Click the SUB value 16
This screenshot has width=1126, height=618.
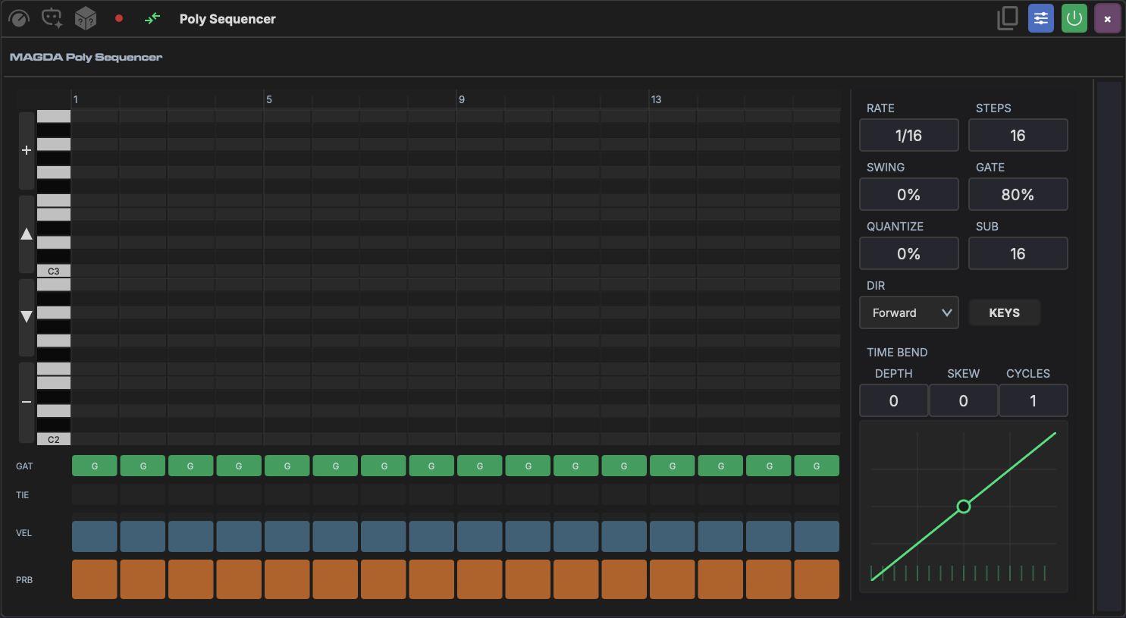(1018, 253)
